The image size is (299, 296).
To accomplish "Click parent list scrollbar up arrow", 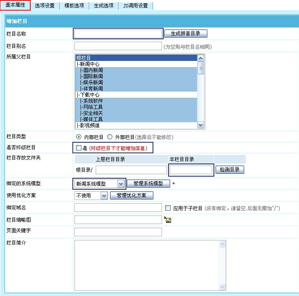I will click(x=200, y=58).
